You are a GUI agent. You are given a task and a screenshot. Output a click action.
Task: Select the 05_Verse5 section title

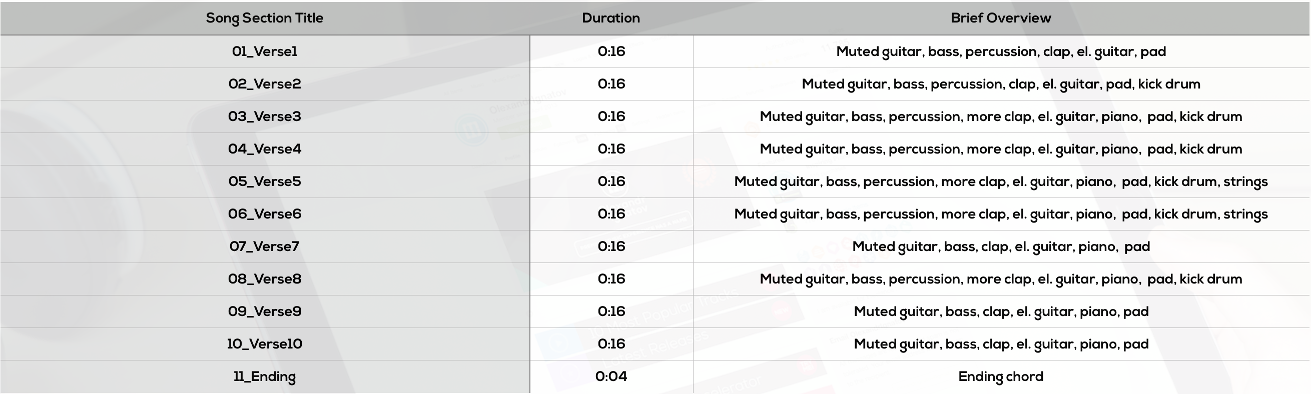264,181
